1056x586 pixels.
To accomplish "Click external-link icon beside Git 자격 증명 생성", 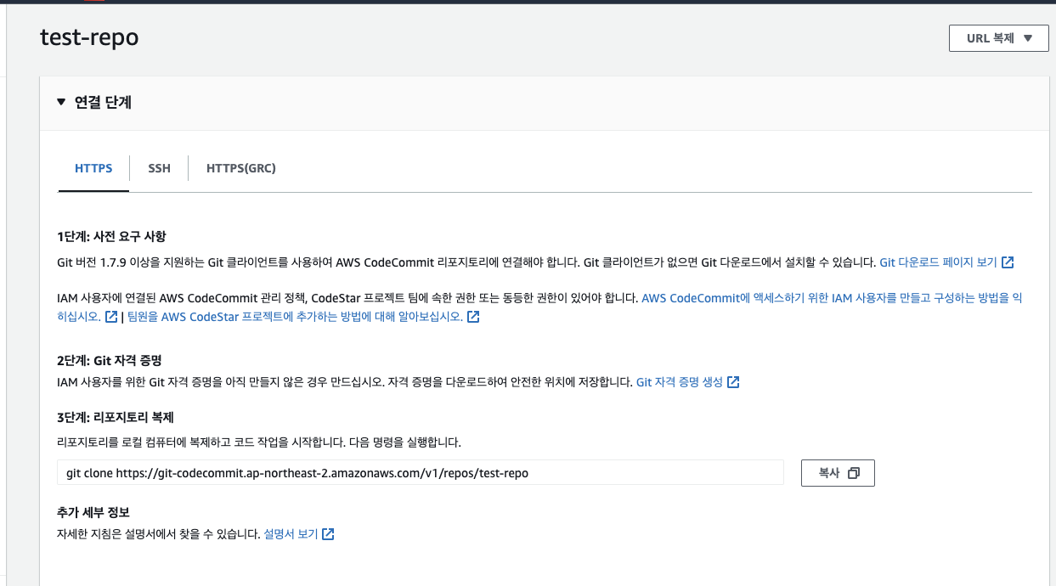I will pyautogui.click(x=733, y=382).
